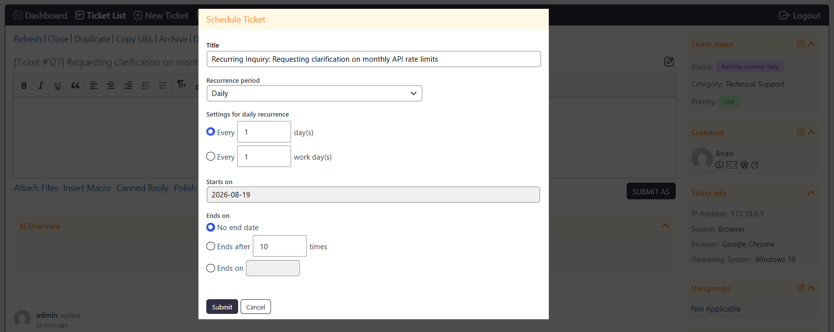Open WordPress profile icon under Anais
This screenshot has height=332, width=834.
(744, 165)
